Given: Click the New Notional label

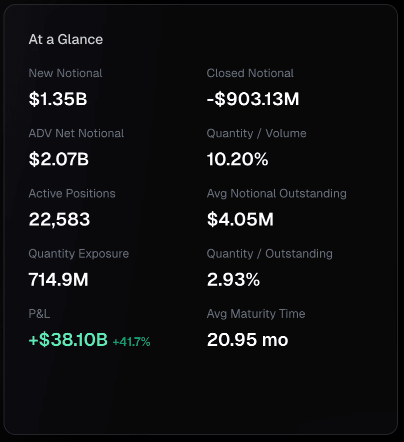Looking at the screenshot, I should tap(65, 73).
